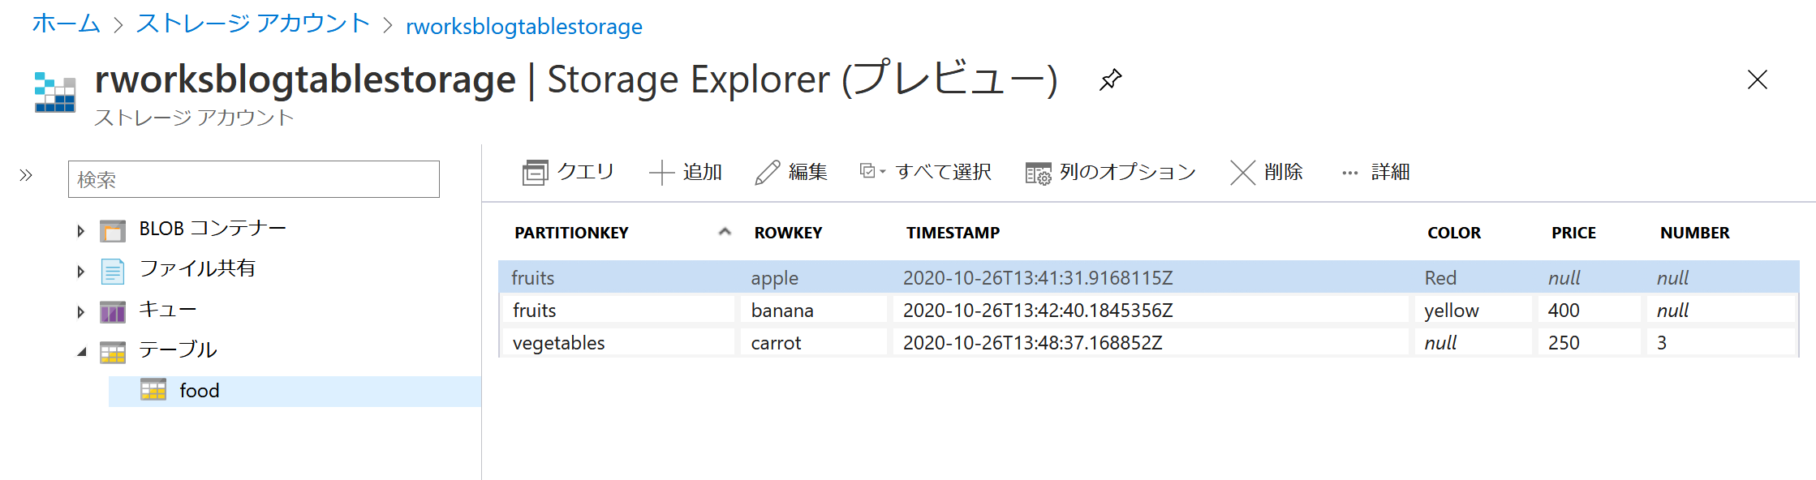
Task: Click timestamp 2020-10-26T13:42:40.1845356Z
Action: 1038,311
